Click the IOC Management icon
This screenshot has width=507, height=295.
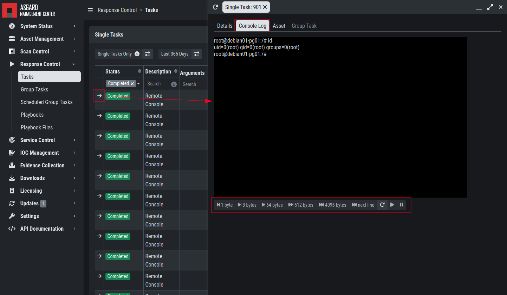(12, 153)
